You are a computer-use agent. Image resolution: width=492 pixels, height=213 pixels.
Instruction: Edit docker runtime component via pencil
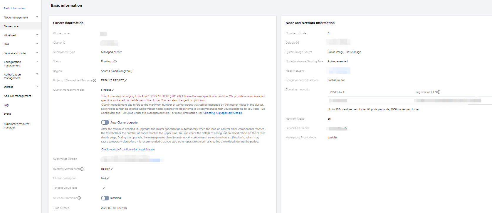coord(112,169)
